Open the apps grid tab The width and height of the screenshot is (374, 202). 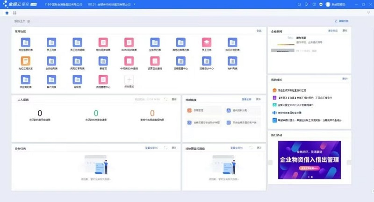[x=14, y=13]
